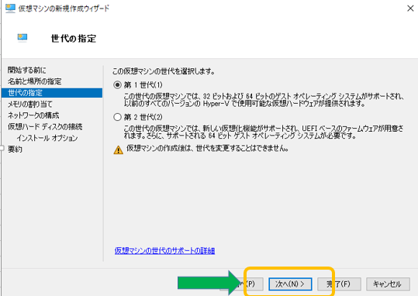Click the 世代の指定 page heading
Screen dimensions: 418x296
pyautogui.click(x=74, y=39)
